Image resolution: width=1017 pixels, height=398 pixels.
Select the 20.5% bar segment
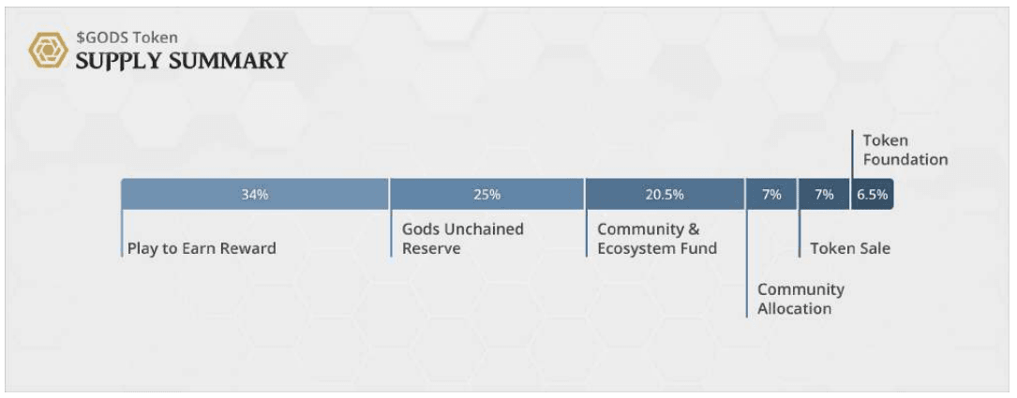pos(664,195)
